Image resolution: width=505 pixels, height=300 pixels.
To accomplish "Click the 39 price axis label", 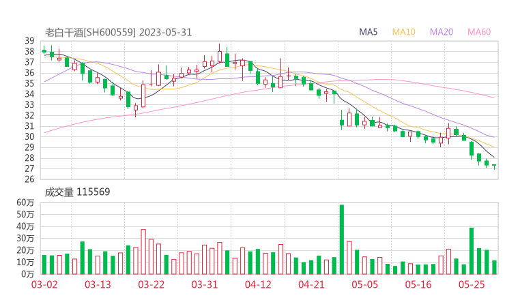I will tap(29, 41).
